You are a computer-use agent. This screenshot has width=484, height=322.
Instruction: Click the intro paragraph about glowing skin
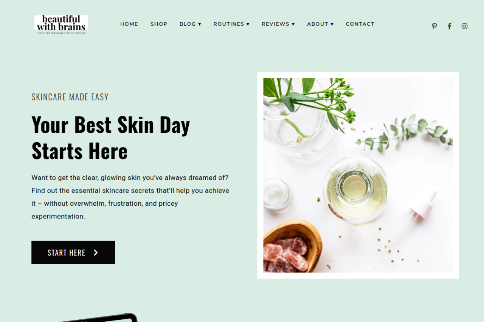tap(130, 197)
